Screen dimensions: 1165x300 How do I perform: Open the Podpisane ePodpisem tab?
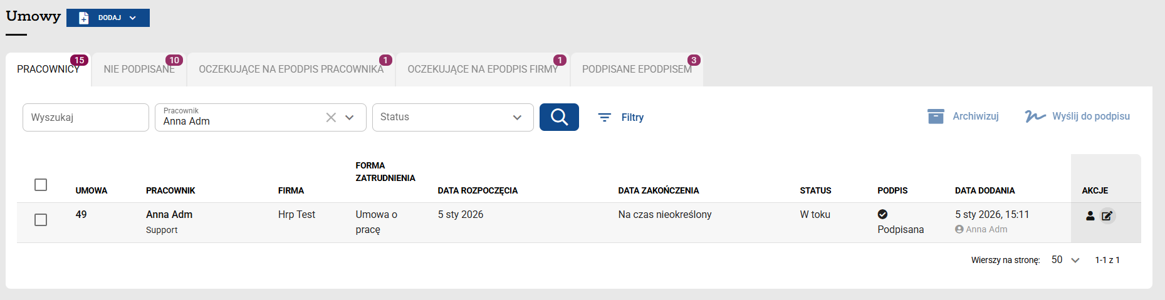637,70
